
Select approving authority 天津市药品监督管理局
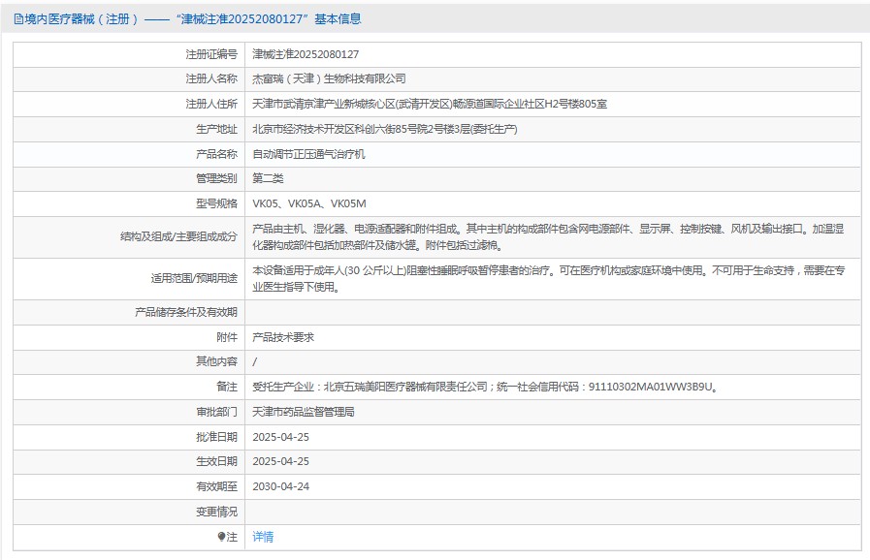(303, 412)
